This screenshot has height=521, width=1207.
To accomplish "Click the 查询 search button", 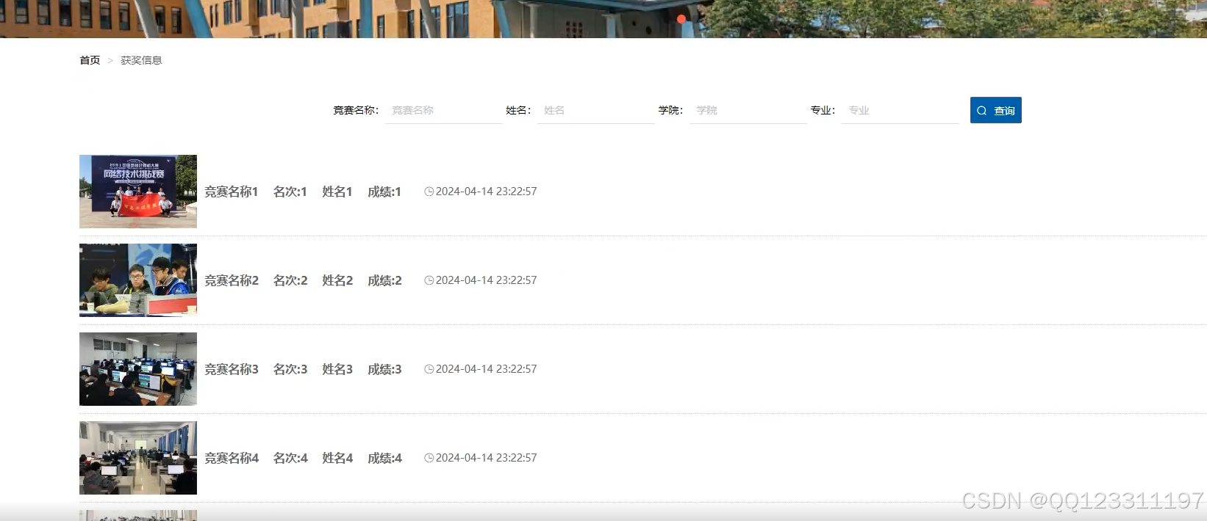I will click(x=995, y=110).
